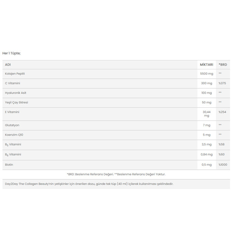
Task: Click the Biotin %1000 value
Action: [223, 165]
